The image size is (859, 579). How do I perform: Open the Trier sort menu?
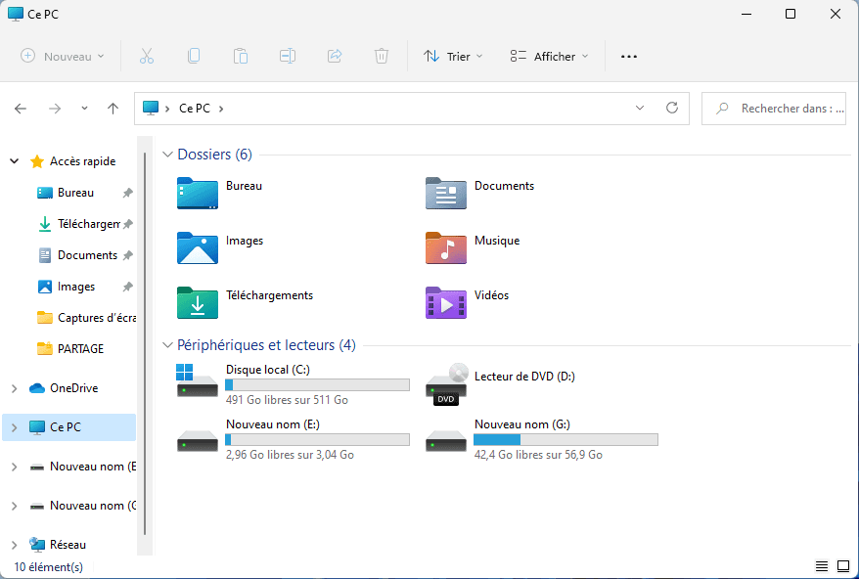pos(453,56)
